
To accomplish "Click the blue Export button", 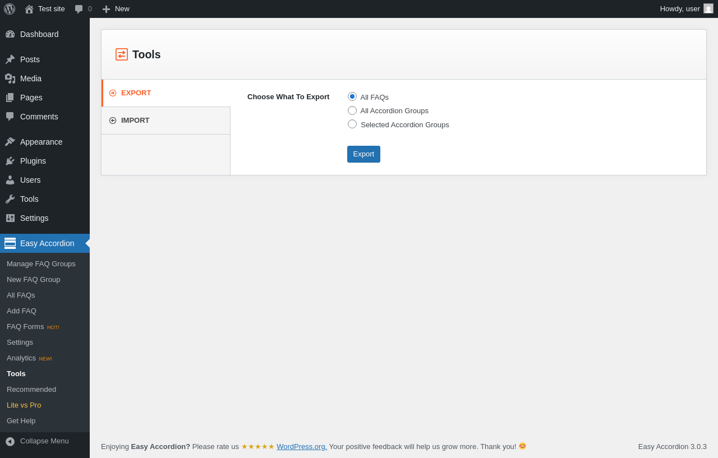I will pos(363,154).
